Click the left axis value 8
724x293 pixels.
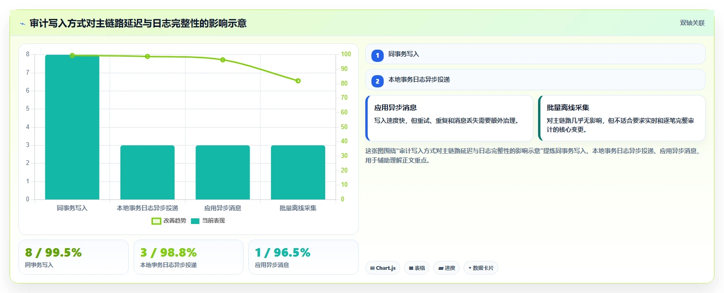click(27, 54)
